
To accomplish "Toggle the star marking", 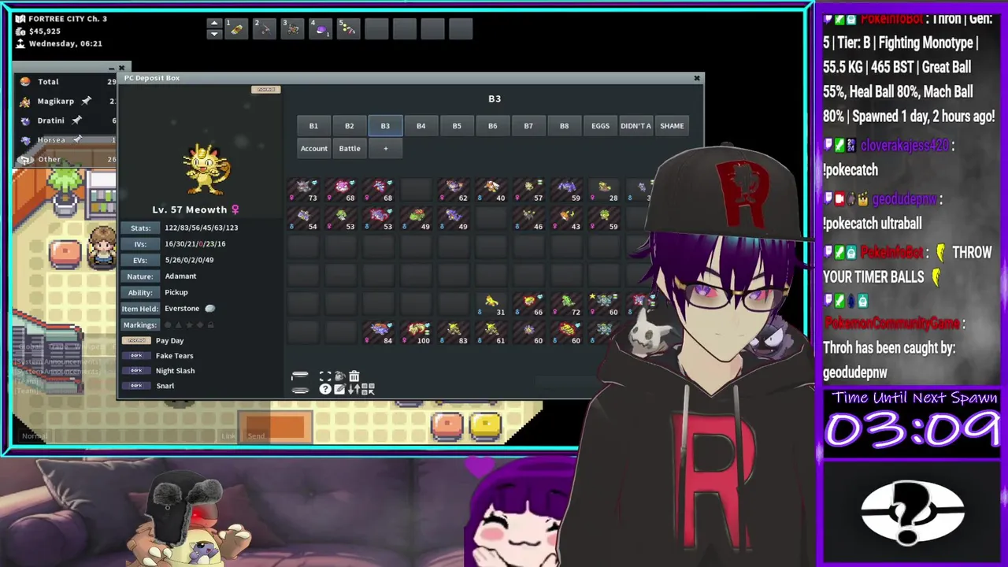I will pos(189,325).
